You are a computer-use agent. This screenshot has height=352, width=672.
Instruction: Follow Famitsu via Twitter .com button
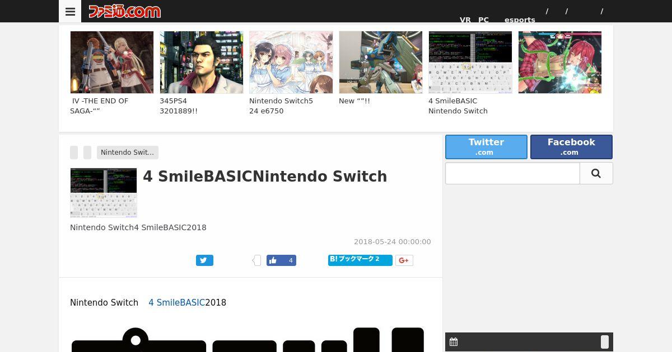[x=486, y=147]
